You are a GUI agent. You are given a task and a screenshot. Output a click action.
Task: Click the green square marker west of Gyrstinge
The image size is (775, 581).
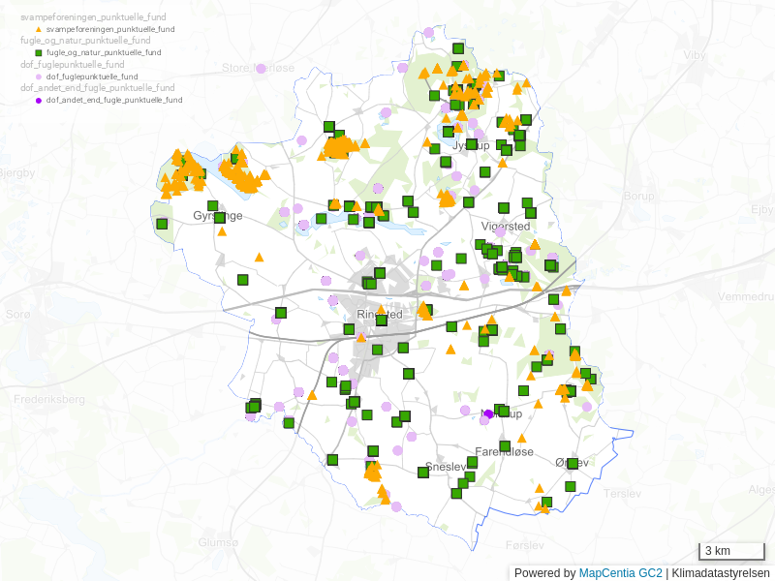[x=162, y=224]
